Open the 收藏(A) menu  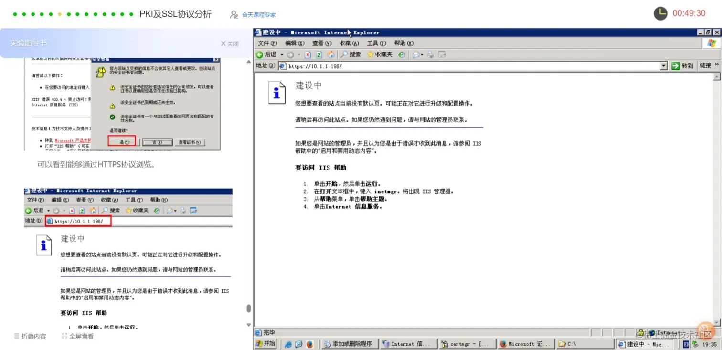point(349,43)
